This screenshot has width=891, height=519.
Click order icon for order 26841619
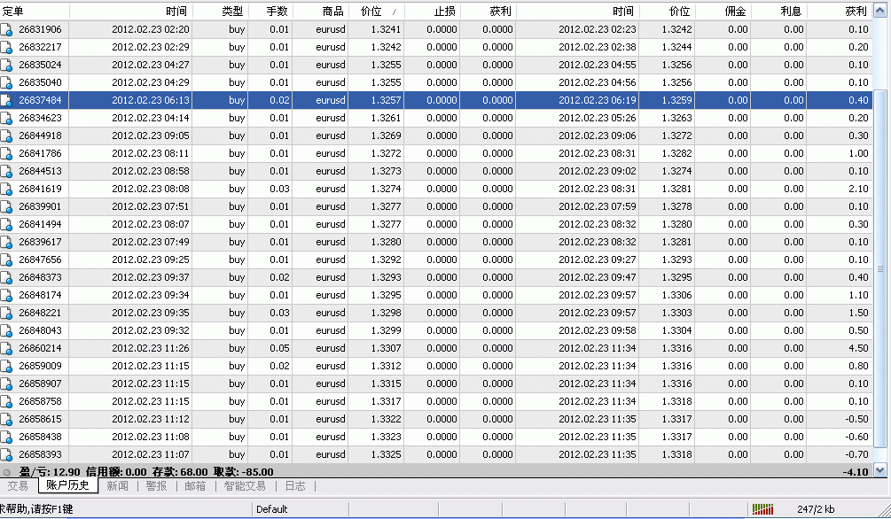pyautogui.click(x=6, y=189)
